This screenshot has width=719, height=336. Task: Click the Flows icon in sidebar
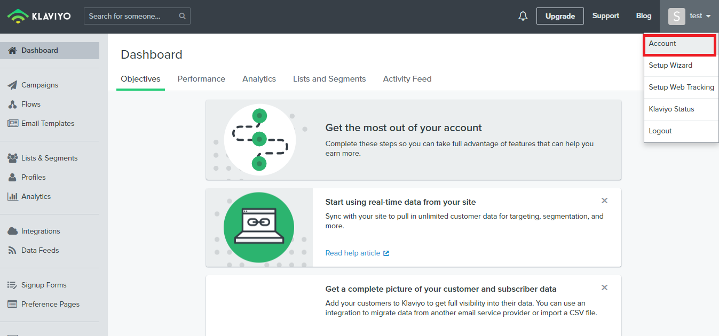point(13,105)
